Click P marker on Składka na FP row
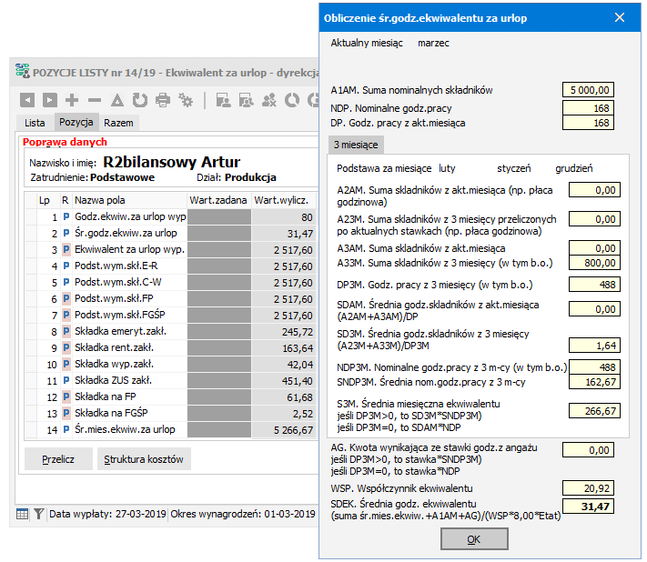The height and width of the screenshot is (562, 647). click(66, 396)
